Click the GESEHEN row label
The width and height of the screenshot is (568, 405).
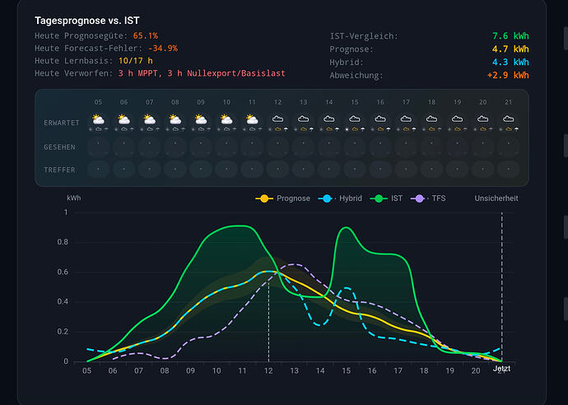tap(59, 147)
